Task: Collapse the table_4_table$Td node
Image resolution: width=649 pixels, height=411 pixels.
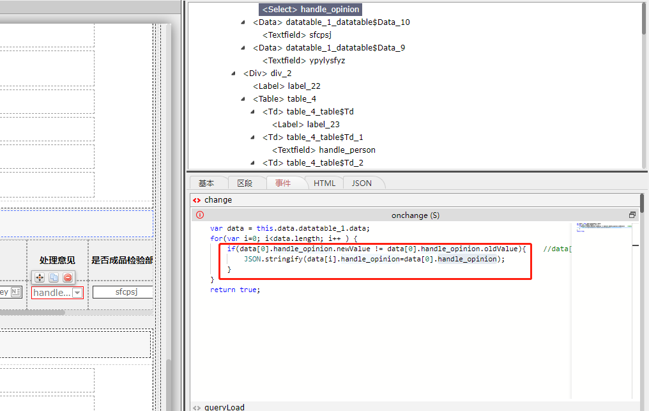Action: click(x=253, y=112)
